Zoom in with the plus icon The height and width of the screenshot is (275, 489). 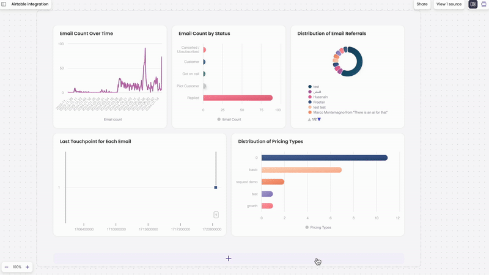27,267
